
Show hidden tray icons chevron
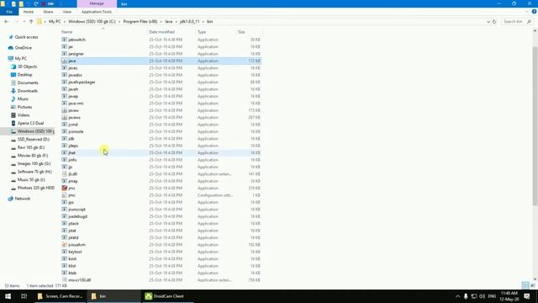tap(457, 296)
